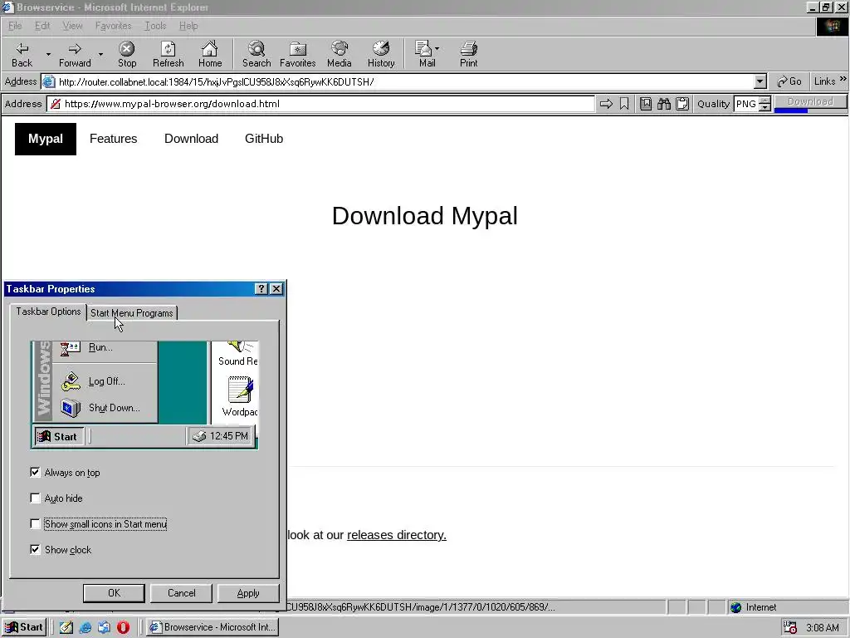Launch Opera from quick launch

(123, 627)
